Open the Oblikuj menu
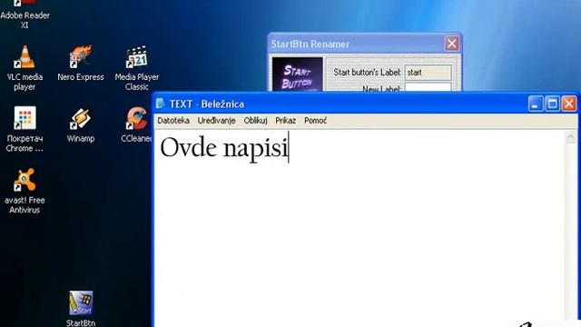581x327 pixels. tap(255, 121)
